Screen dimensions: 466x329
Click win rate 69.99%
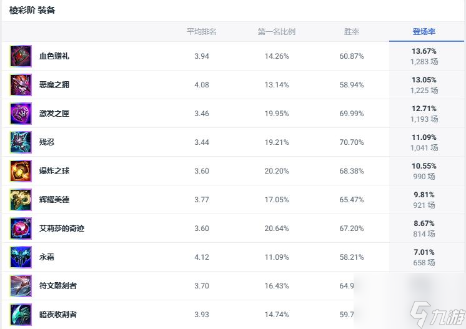click(352, 114)
